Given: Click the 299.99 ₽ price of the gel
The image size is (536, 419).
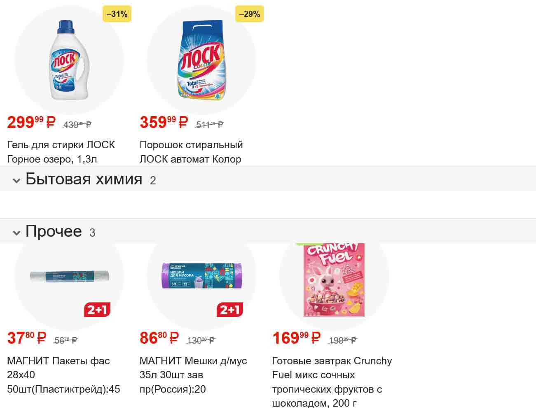Looking at the screenshot, I should click(x=31, y=123).
